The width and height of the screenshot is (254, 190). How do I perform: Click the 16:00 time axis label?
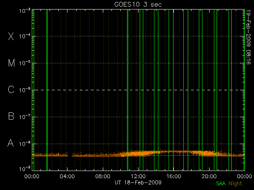click(x=174, y=176)
